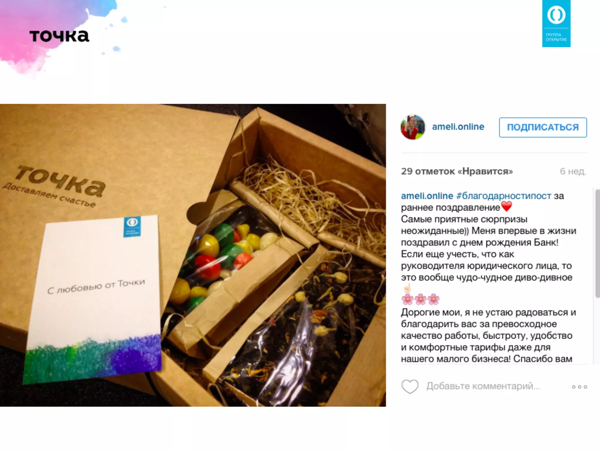This screenshot has width=600, height=450.
Task: Click the Точка logo in header
Action: coord(59,36)
